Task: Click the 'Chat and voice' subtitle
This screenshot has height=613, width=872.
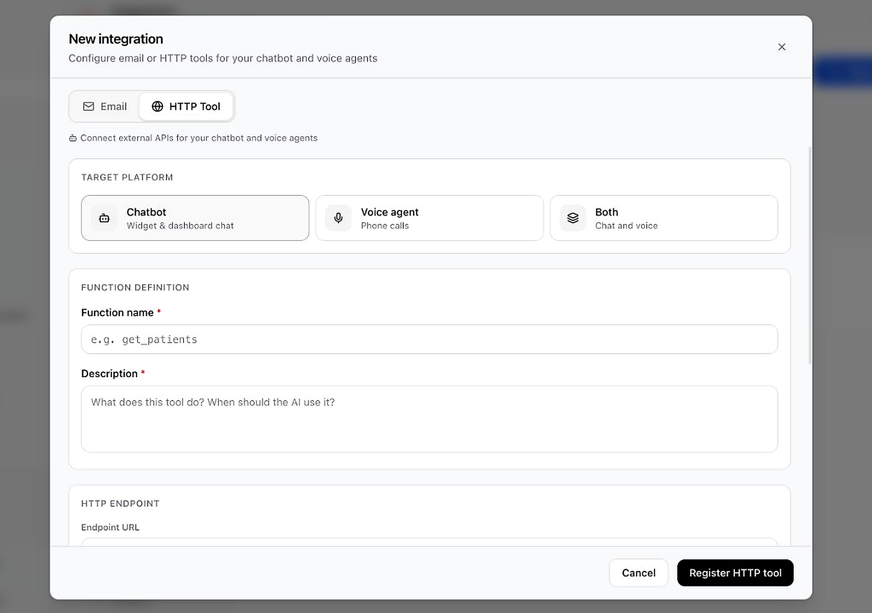Action: coord(626,226)
